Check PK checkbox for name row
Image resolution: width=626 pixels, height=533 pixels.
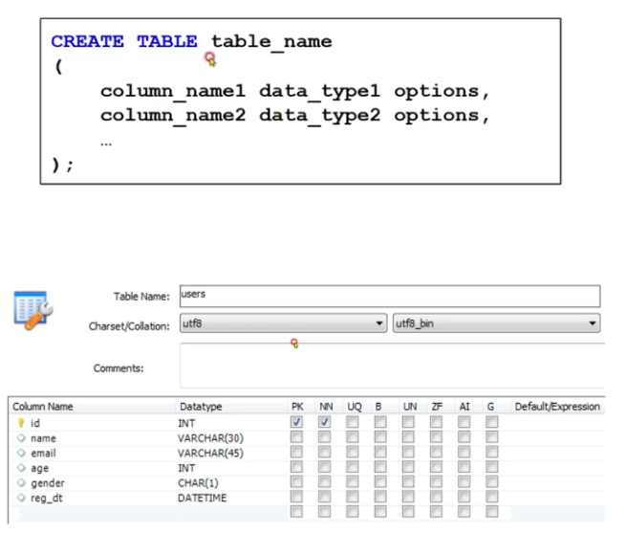(296, 437)
